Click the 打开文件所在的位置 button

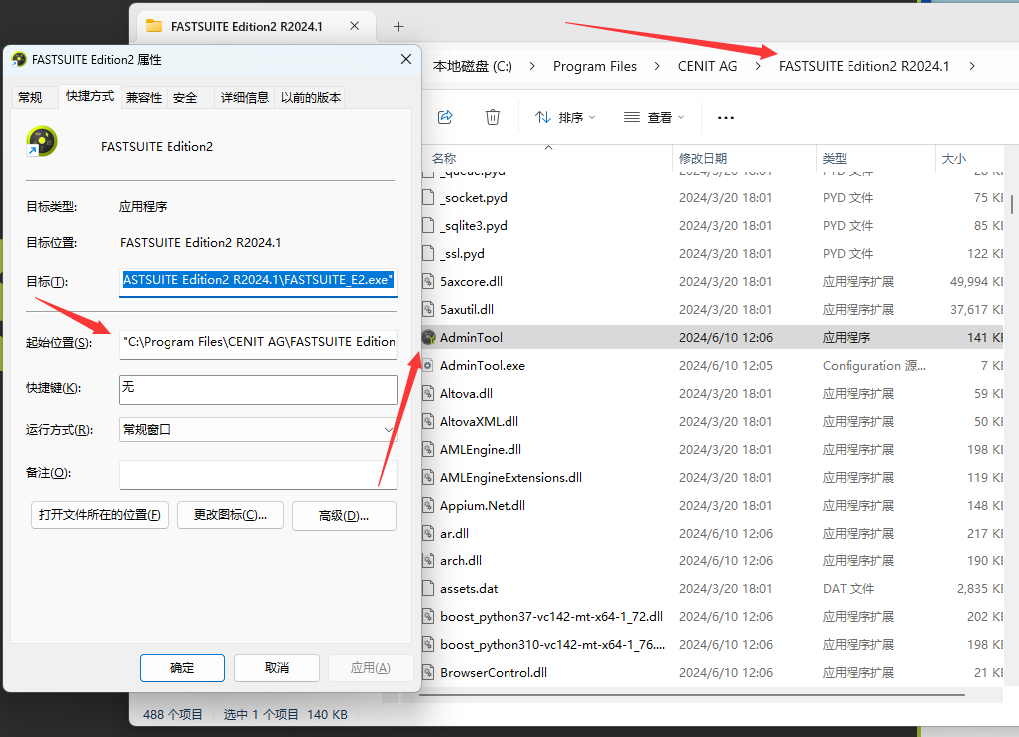click(x=100, y=515)
